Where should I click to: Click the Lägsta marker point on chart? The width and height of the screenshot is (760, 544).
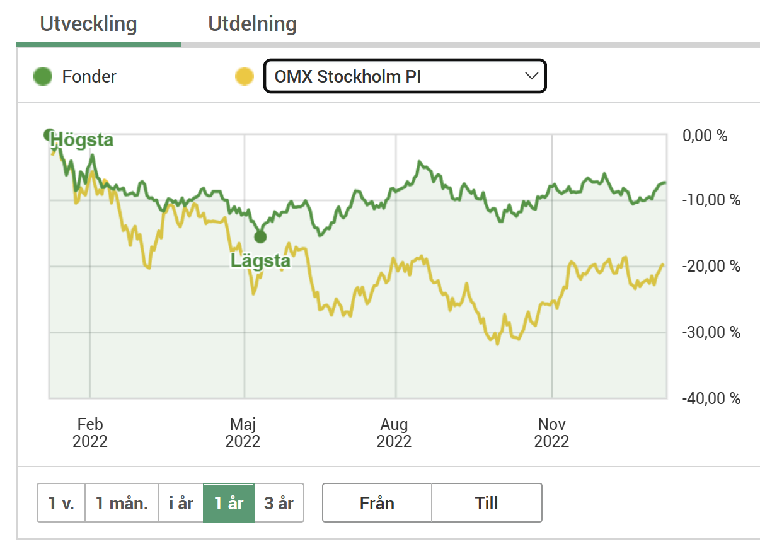pos(260,237)
